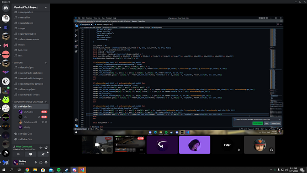Show hidden system tray icons
The height and width of the screenshot is (173, 307).
(x=271, y=170)
